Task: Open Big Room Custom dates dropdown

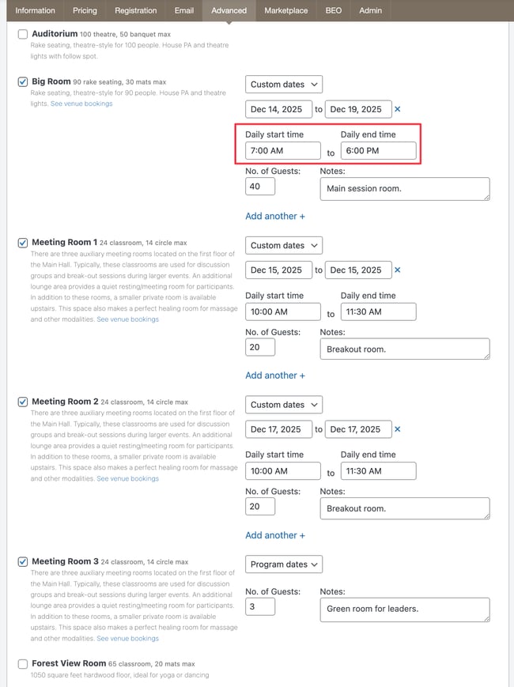Action: pos(284,85)
